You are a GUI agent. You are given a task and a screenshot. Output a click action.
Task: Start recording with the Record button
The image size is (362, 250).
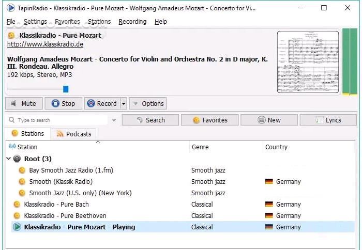[102, 103]
